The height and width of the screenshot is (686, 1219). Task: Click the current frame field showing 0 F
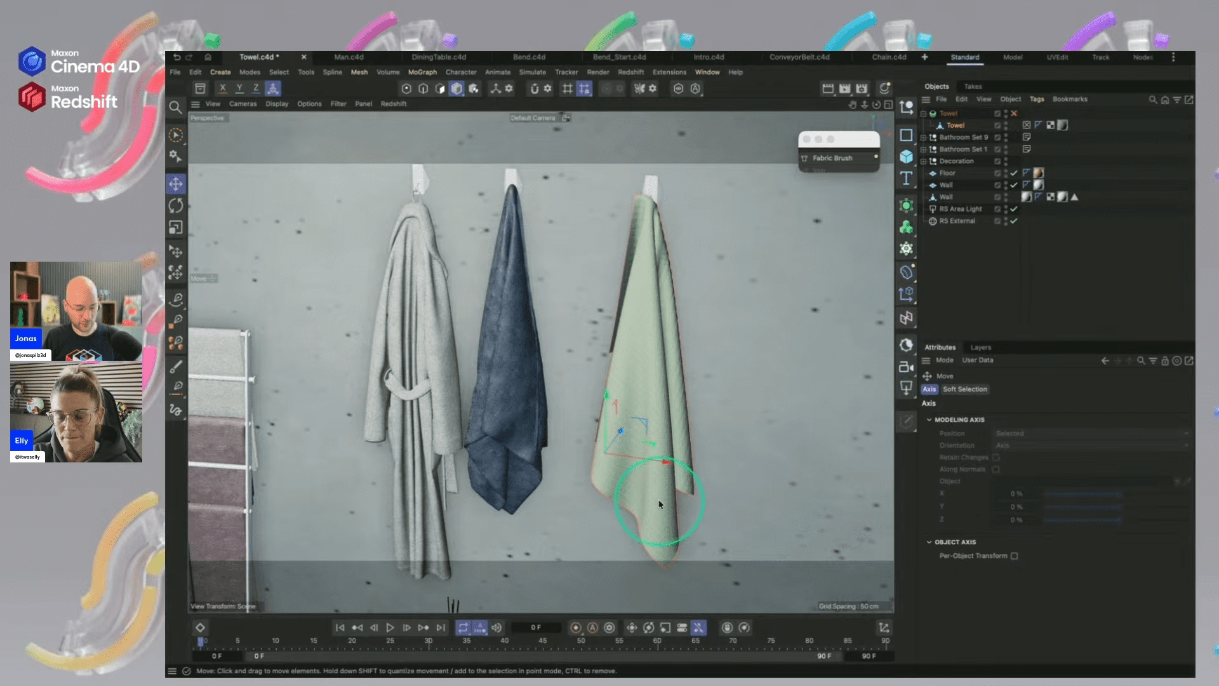tap(535, 628)
